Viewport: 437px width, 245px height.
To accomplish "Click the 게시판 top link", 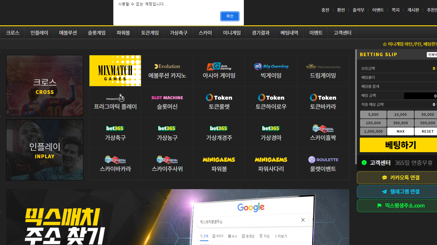I will pos(413,10).
